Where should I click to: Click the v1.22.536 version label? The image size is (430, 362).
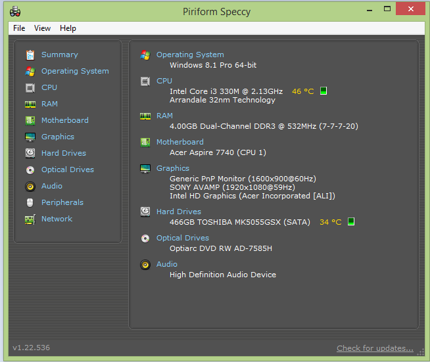pyautogui.click(x=32, y=348)
